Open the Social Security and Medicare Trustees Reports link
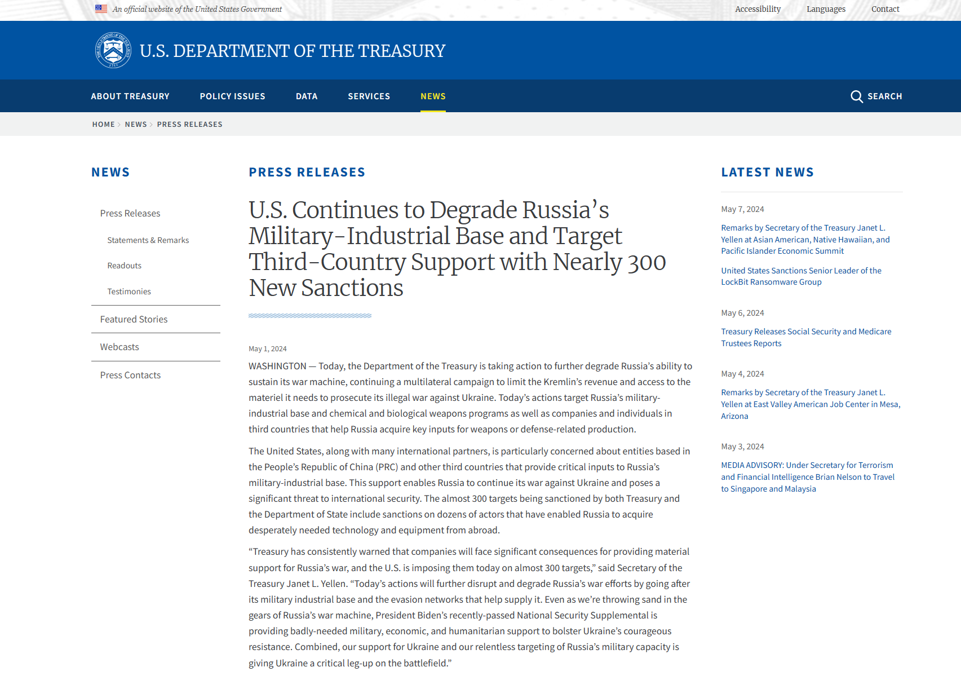 pos(807,338)
